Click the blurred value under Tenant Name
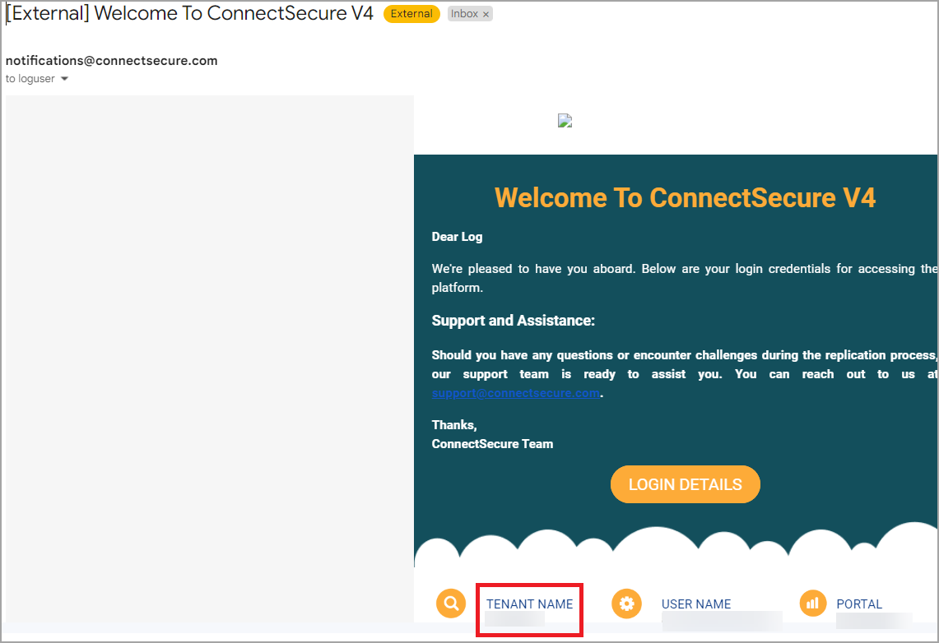939x643 pixels. click(514, 619)
